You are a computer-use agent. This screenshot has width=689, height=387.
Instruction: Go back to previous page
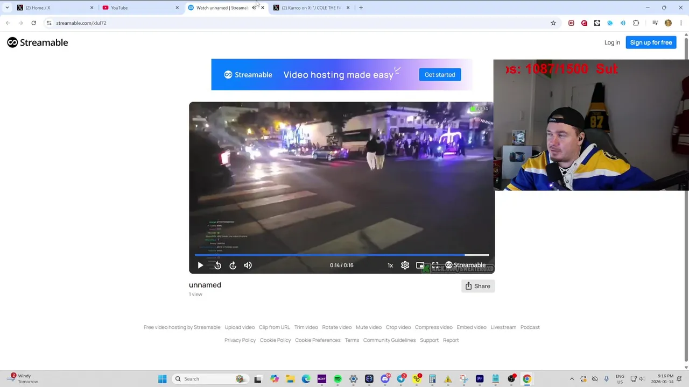(x=8, y=23)
